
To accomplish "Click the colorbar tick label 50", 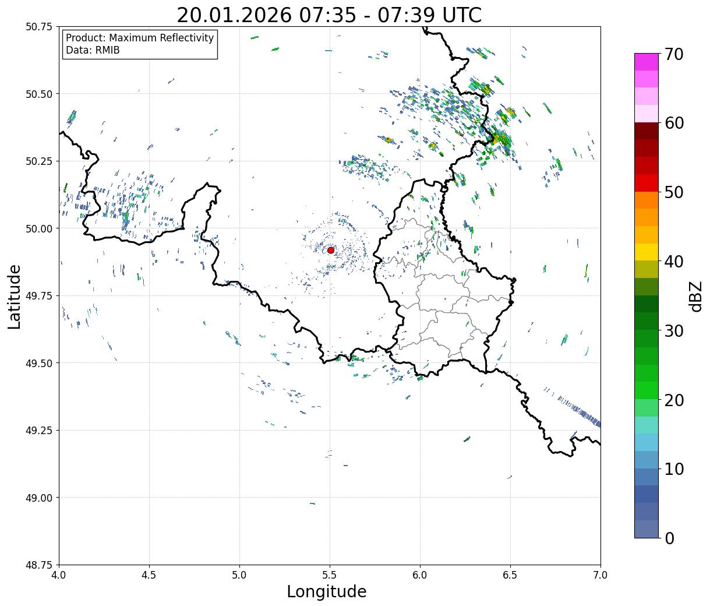I will point(674,192).
